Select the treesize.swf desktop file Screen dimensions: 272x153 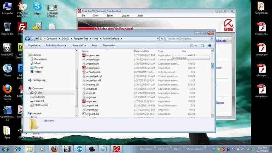tap(261, 49)
